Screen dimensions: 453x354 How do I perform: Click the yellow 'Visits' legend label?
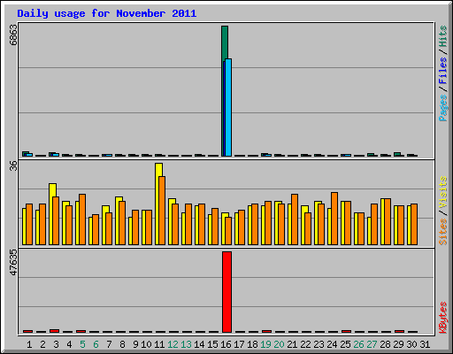pyautogui.click(x=443, y=193)
